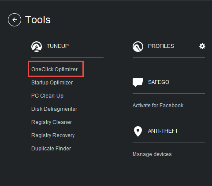Click the TUNEUP section heading
Image resolution: width=212 pixels, height=186 pixels.
pyautogui.click(x=58, y=46)
